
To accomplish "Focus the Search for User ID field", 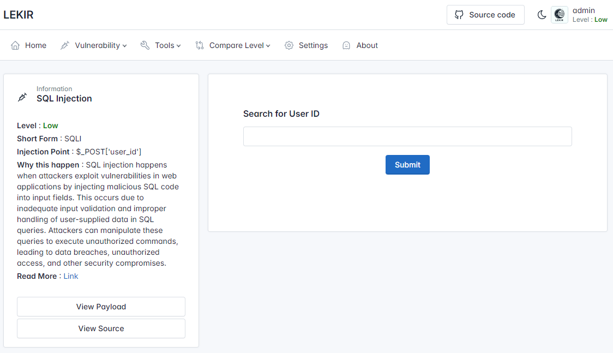I will click(407, 136).
